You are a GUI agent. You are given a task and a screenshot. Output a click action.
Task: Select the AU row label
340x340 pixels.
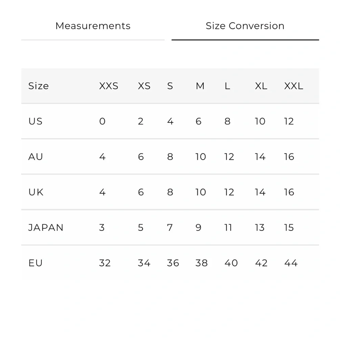[x=36, y=156]
